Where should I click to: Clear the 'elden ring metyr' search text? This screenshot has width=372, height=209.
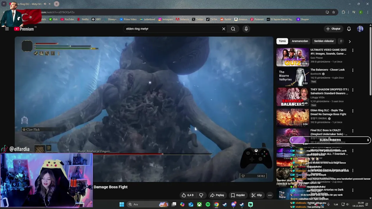click(x=224, y=29)
